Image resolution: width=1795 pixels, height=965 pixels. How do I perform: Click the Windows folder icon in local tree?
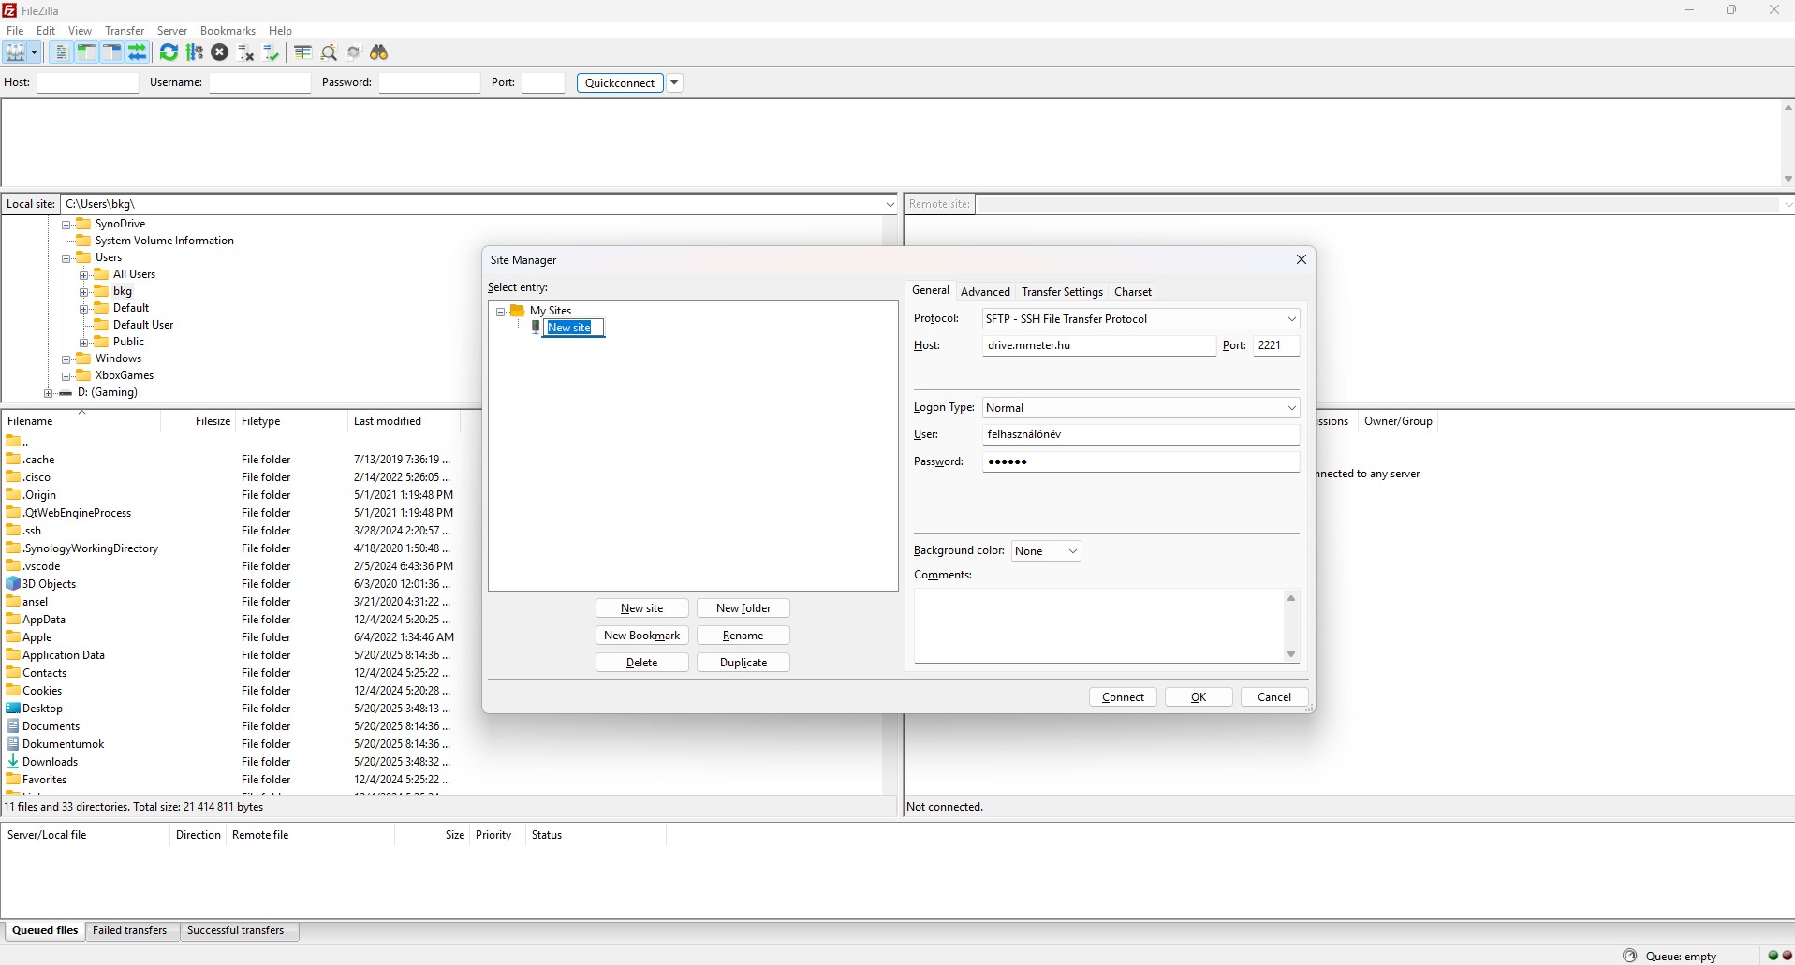click(83, 358)
